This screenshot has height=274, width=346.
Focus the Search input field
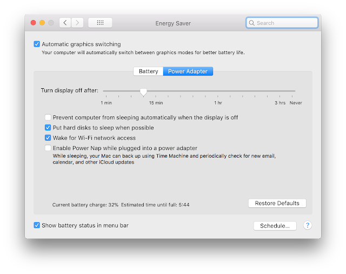[x=282, y=23]
